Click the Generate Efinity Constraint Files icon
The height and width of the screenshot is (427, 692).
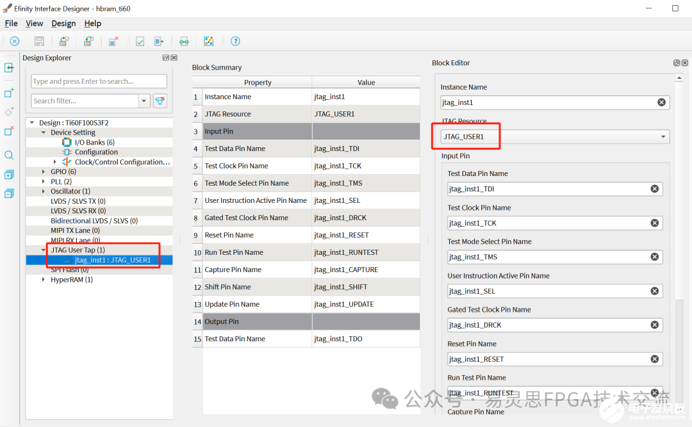click(159, 41)
